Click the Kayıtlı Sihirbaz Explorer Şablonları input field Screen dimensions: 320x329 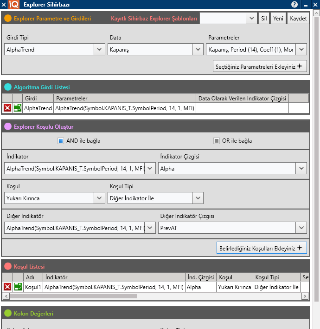click(223, 19)
